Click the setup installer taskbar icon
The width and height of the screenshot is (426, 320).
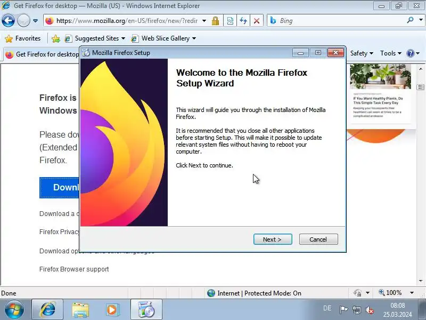point(146,310)
